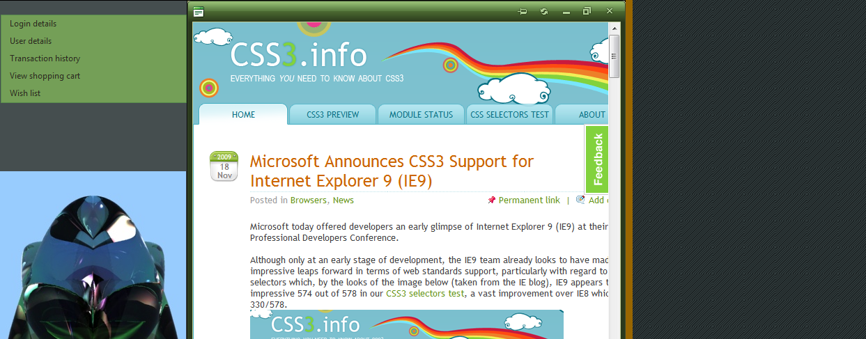The image size is (866, 339).
Task: Switch to the HOME tab
Action: 243,114
